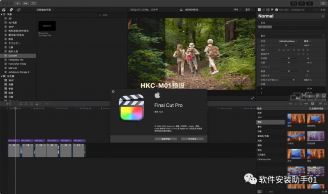
Task: Click the insert clip edit icon in timeline toolbar
Action: (26, 104)
